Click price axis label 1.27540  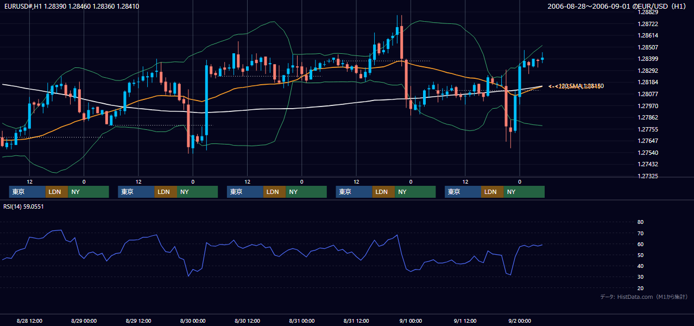point(647,153)
